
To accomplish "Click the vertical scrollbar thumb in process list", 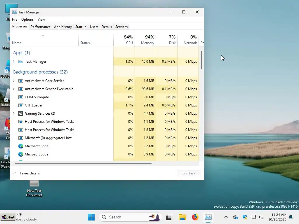I will click(x=201, y=60).
